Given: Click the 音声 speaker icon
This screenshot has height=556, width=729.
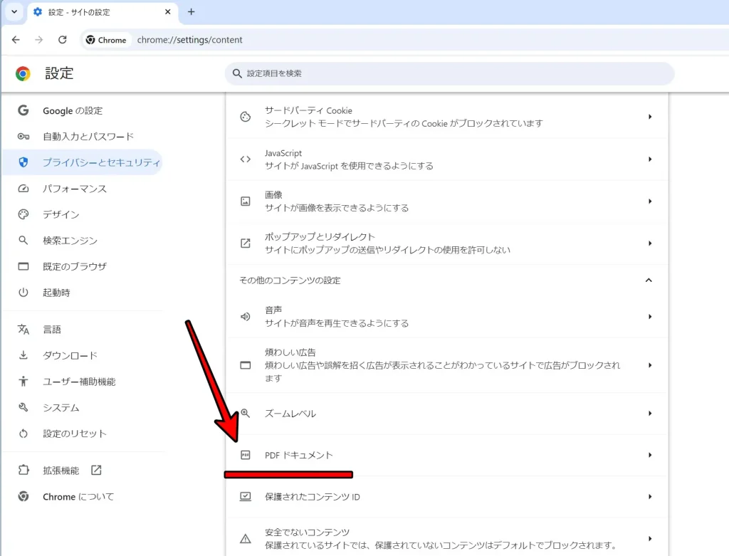Looking at the screenshot, I should click(x=245, y=316).
